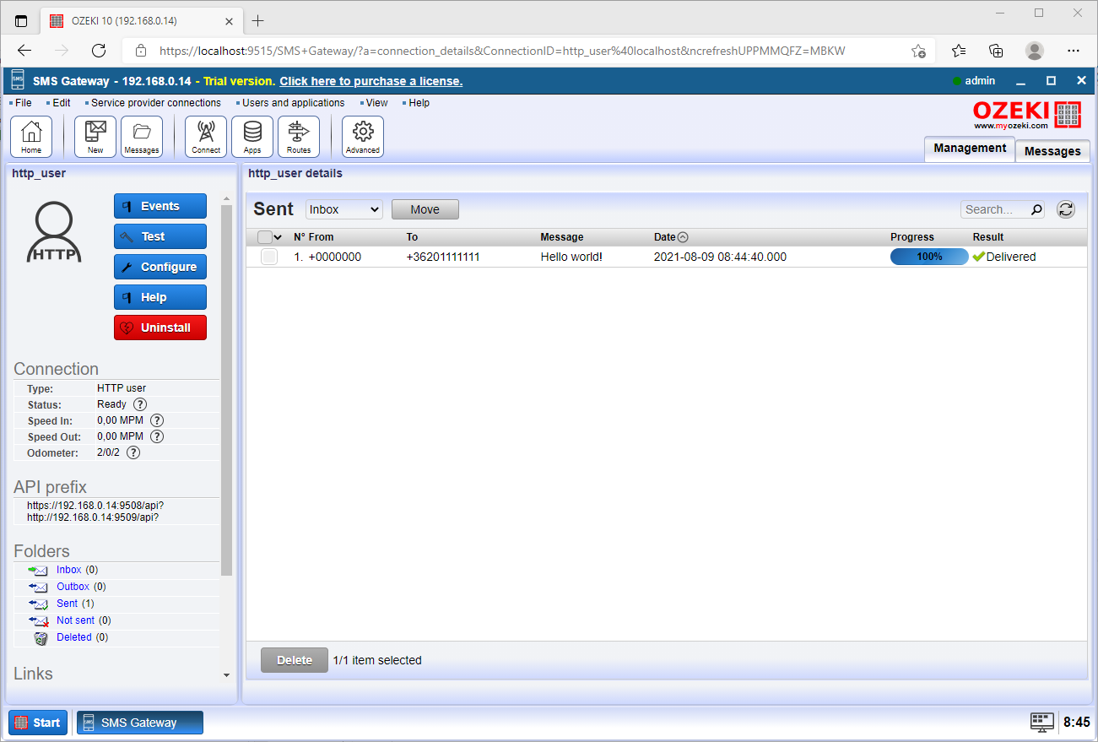Open the View menu
Screen dimensions: 1098x742
click(x=376, y=103)
